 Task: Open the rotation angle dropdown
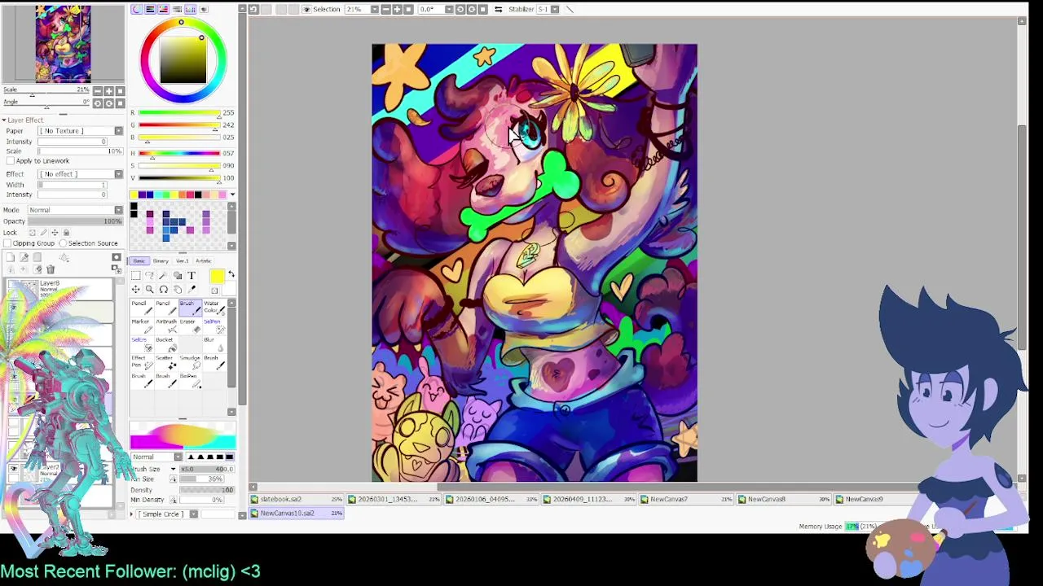tap(449, 9)
